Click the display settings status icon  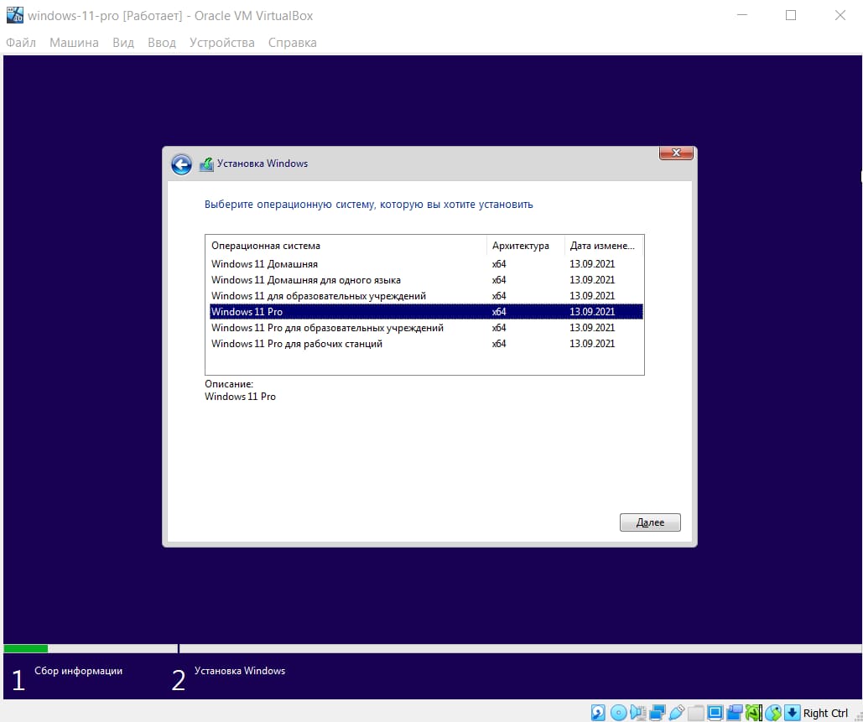(715, 713)
